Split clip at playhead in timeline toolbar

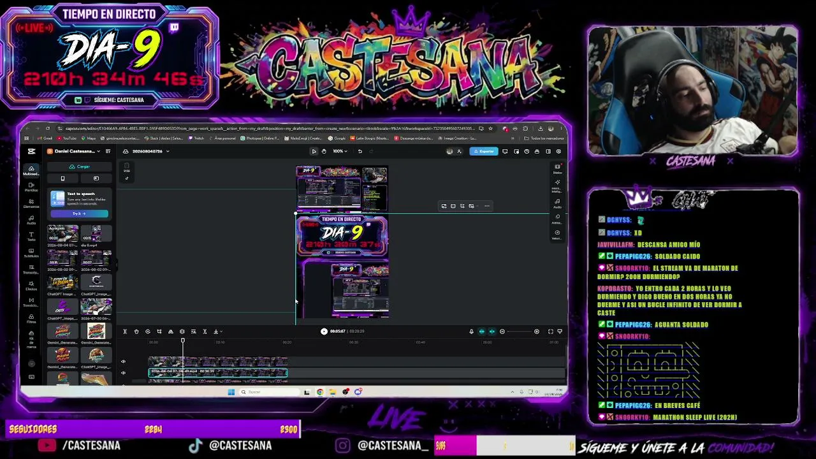[x=125, y=331]
